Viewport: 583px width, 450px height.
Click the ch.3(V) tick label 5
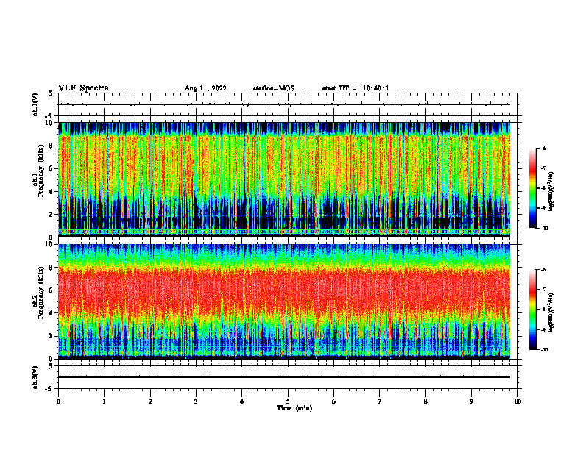click(x=52, y=366)
